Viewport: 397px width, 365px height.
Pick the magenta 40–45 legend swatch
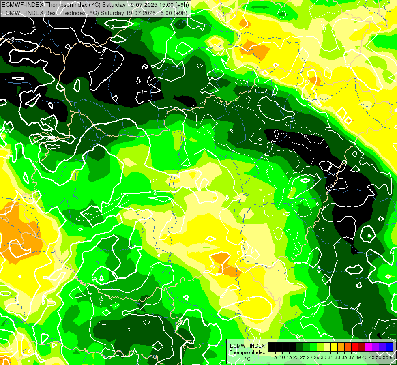(x=369, y=347)
